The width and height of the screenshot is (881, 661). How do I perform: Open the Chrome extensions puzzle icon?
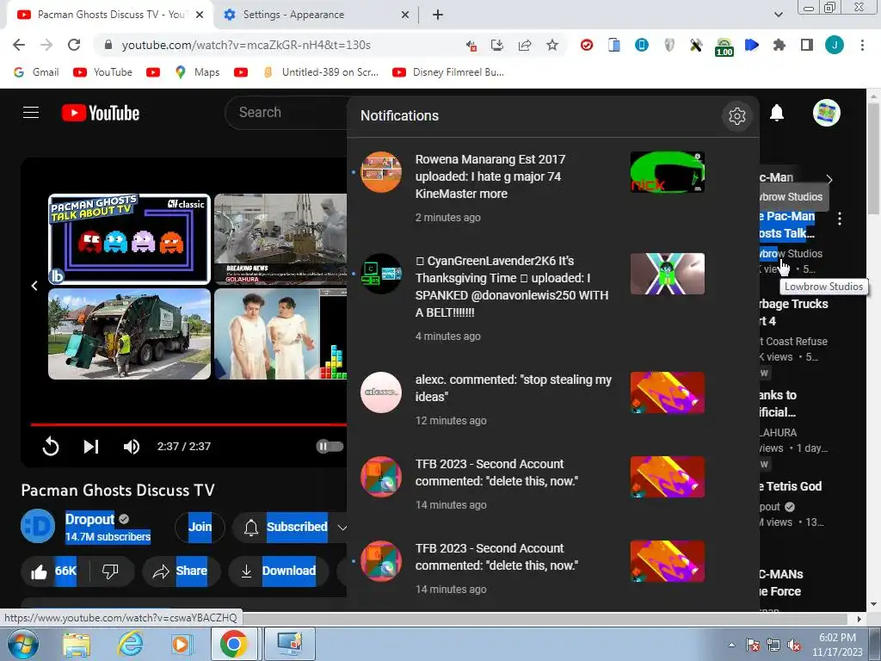[x=779, y=45]
